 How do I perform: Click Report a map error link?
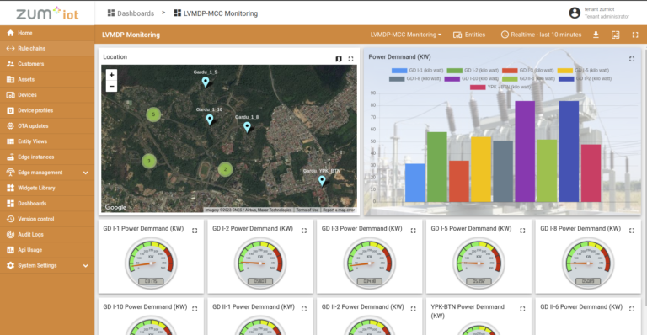(339, 210)
